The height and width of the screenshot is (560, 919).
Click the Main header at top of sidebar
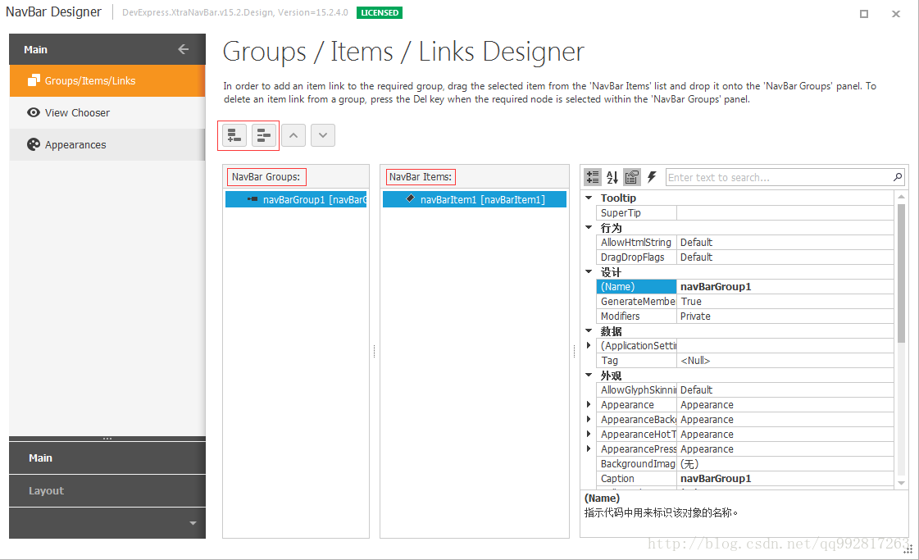107,49
